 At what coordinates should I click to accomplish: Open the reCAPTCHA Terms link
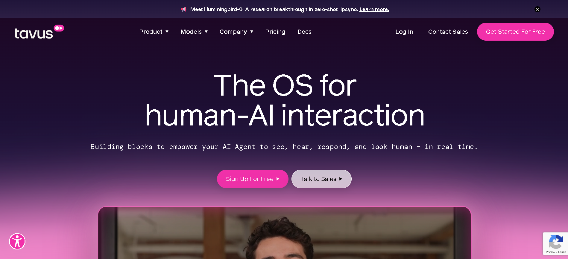(562, 252)
